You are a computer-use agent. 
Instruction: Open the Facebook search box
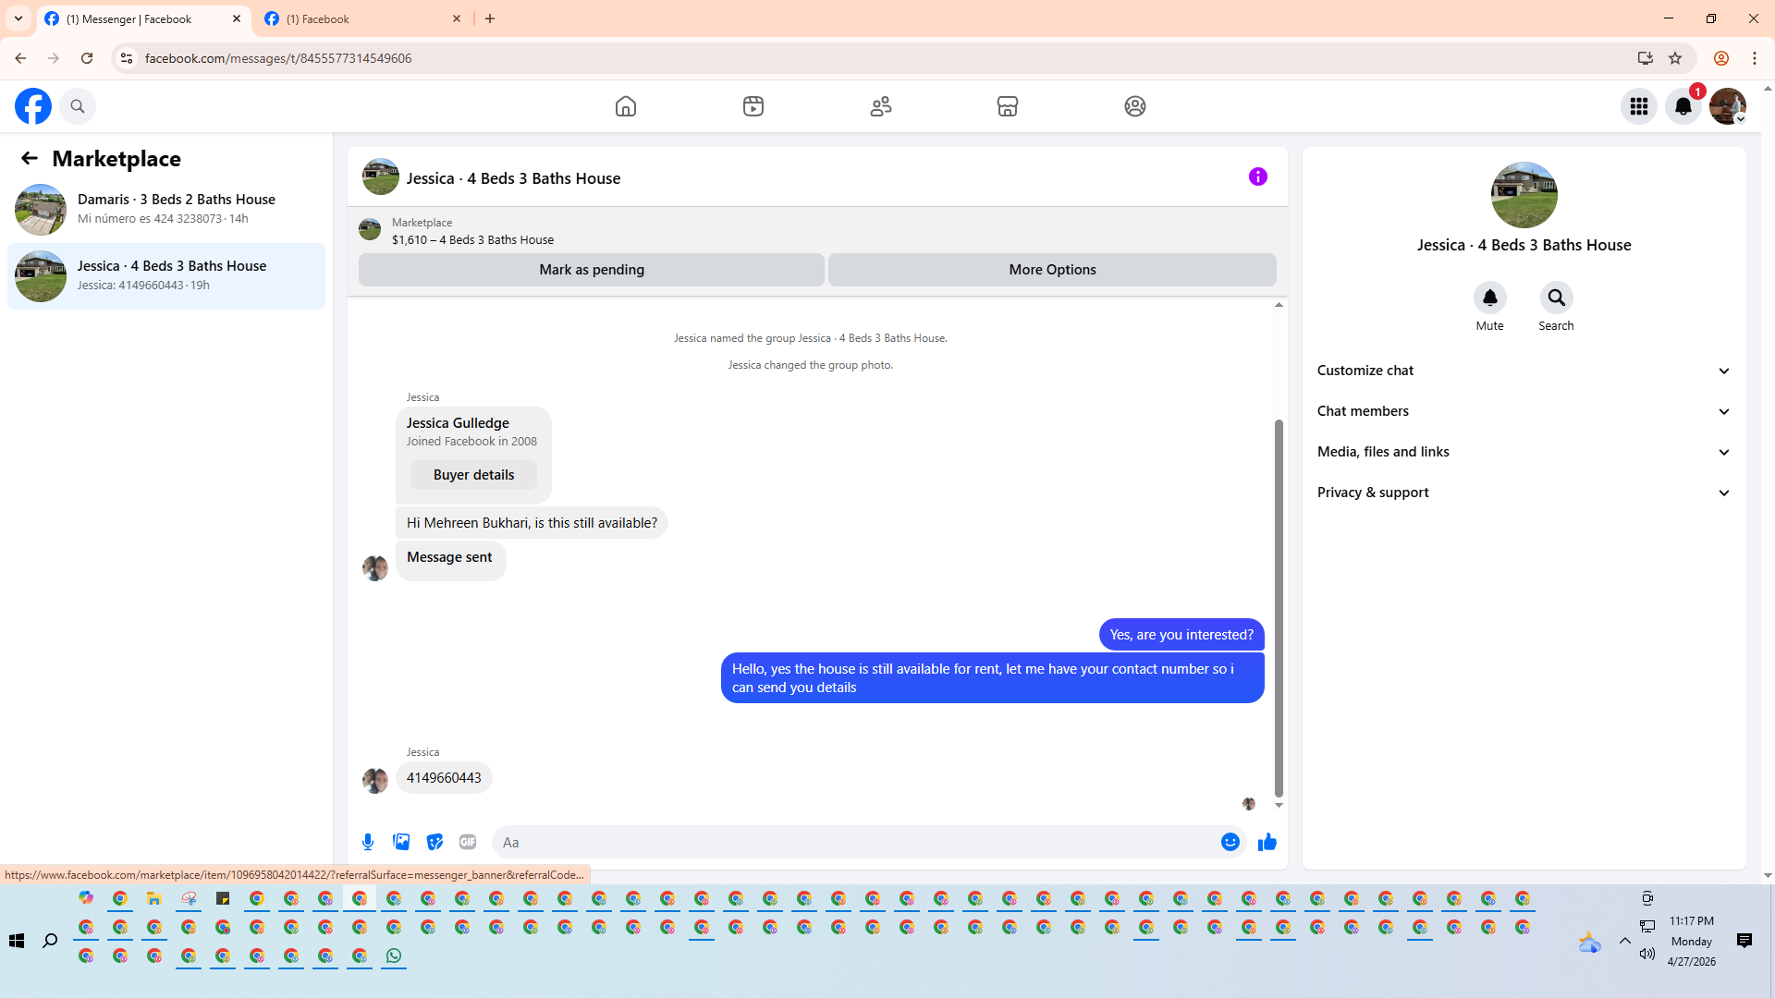78,106
